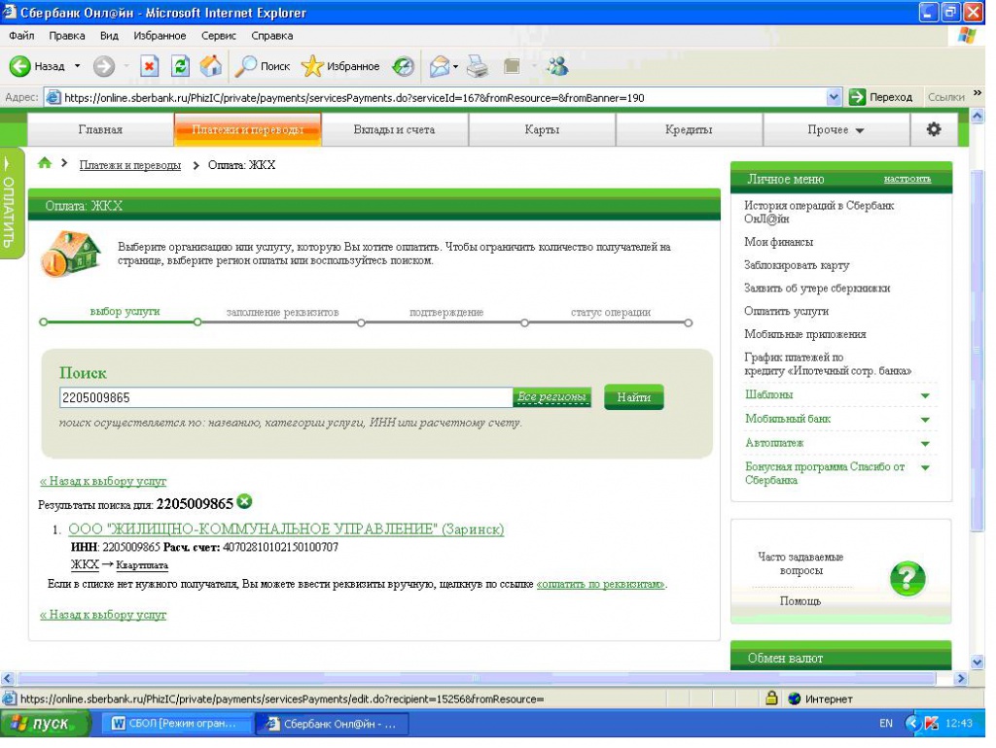Click EN language indicator in taskbar

point(885,724)
